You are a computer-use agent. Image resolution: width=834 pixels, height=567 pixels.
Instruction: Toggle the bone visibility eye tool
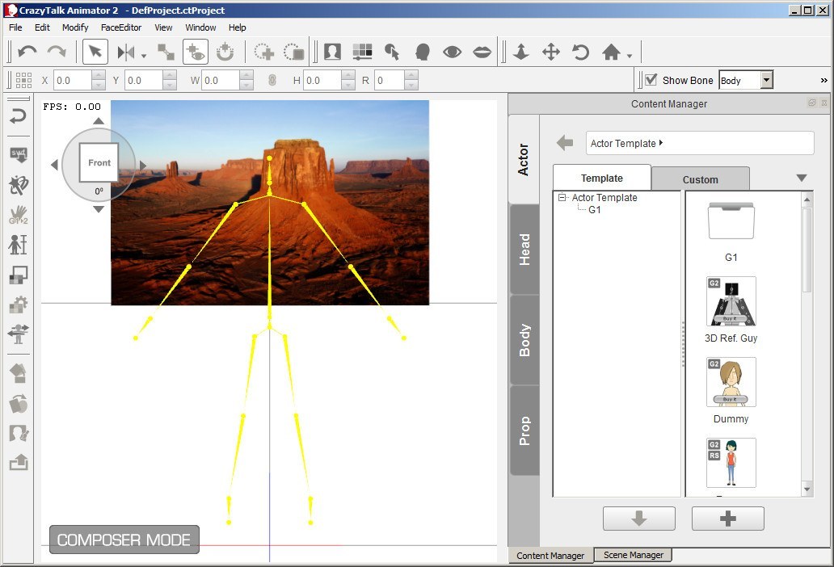[x=196, y=52]
